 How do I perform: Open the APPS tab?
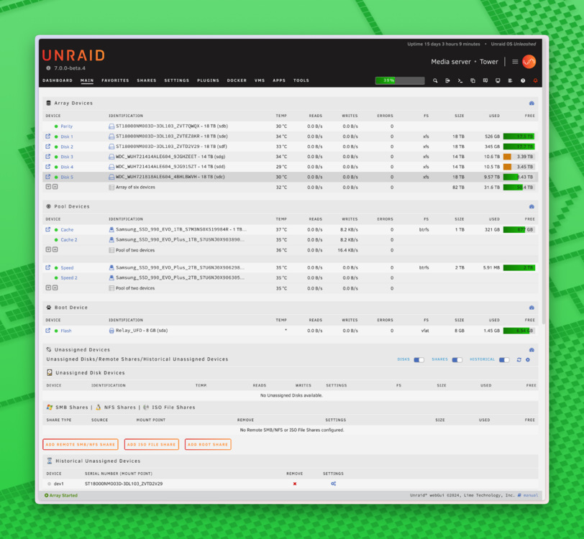point(279,80)
